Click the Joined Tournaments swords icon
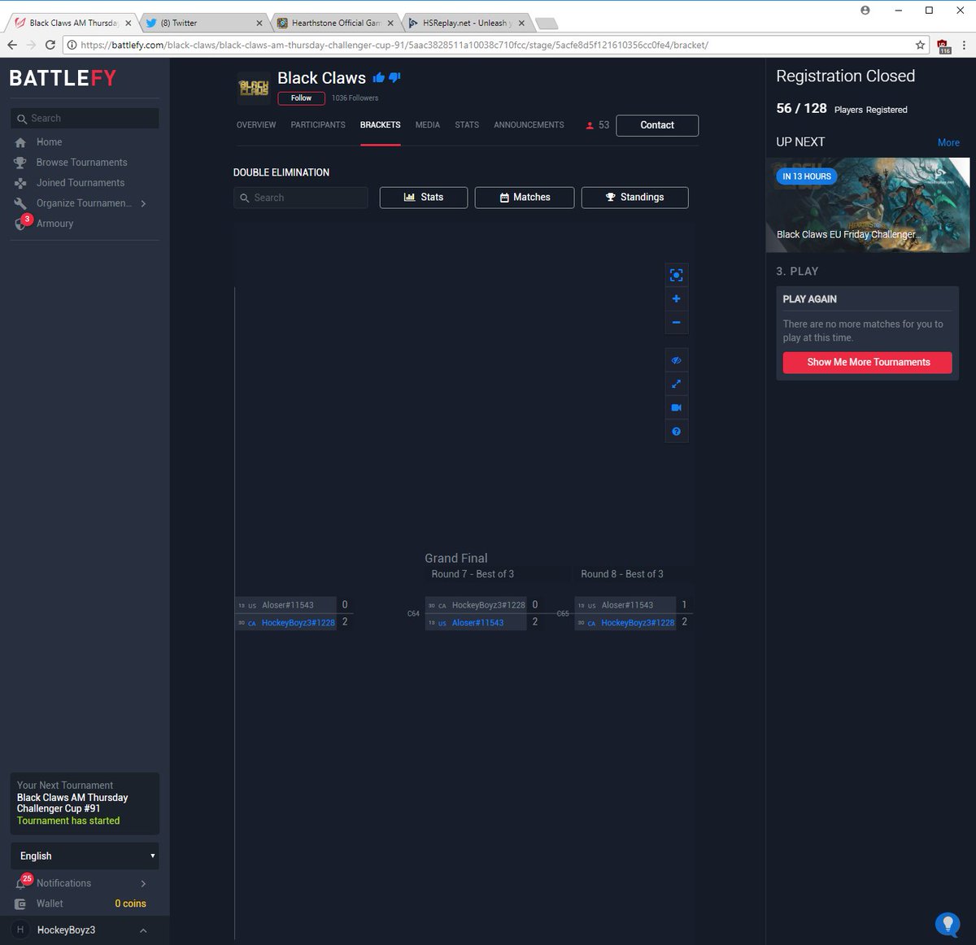The image size is (976, 945). point(20,183)
